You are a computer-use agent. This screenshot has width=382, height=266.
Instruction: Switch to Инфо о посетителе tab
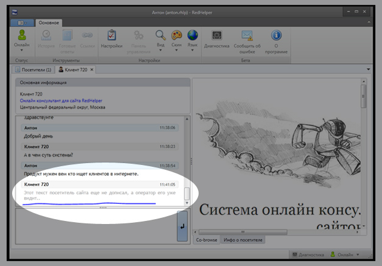coord(242,240)
